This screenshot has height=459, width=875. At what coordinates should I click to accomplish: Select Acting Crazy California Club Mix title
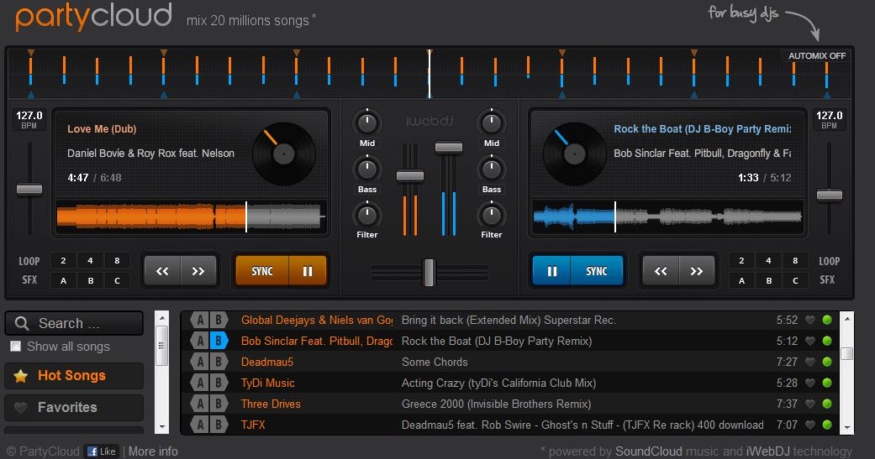point(499,383)
